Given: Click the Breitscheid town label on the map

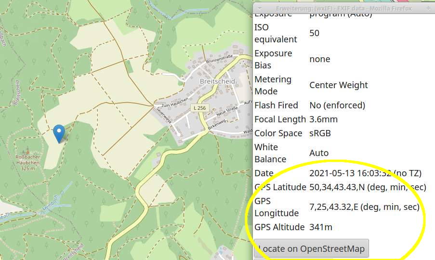Looking at the screenshot, I should [x=217, y=81].
